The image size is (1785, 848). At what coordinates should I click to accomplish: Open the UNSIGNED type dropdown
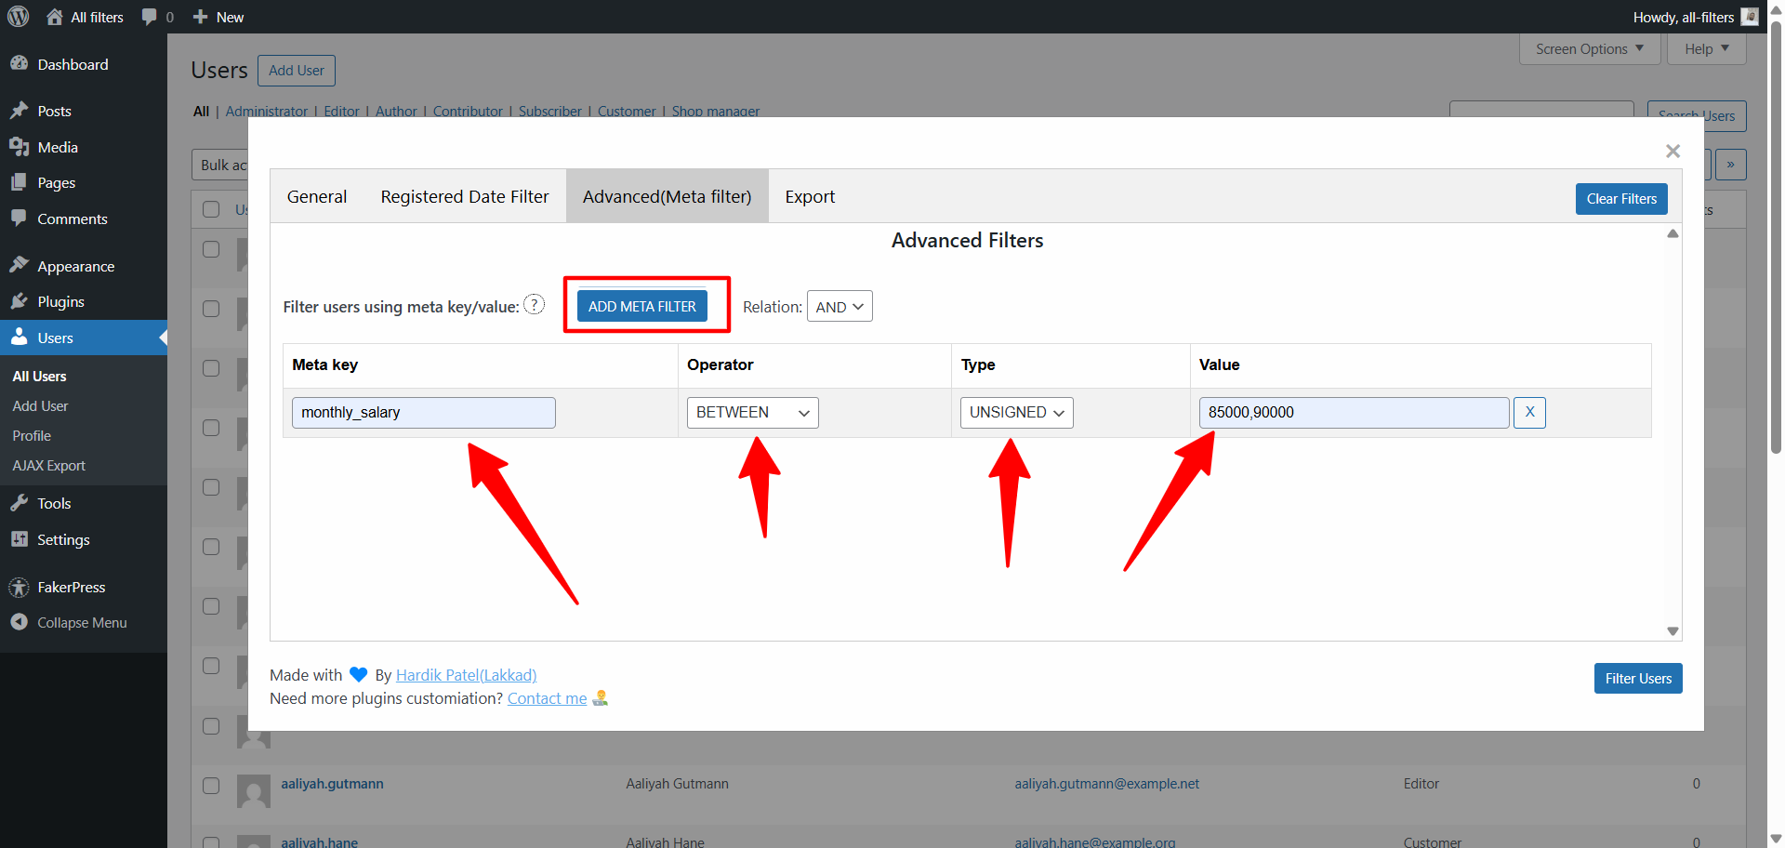1016,413
